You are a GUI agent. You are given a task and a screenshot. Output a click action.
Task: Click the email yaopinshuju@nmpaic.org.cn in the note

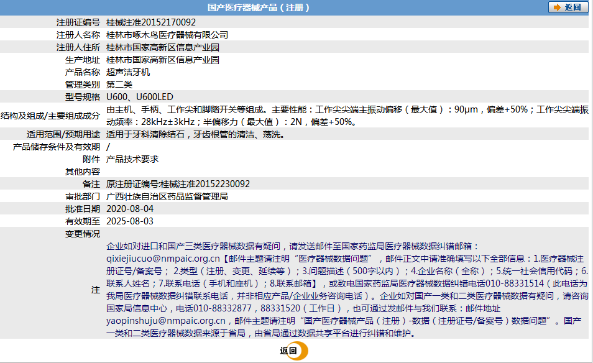(166, 321)
